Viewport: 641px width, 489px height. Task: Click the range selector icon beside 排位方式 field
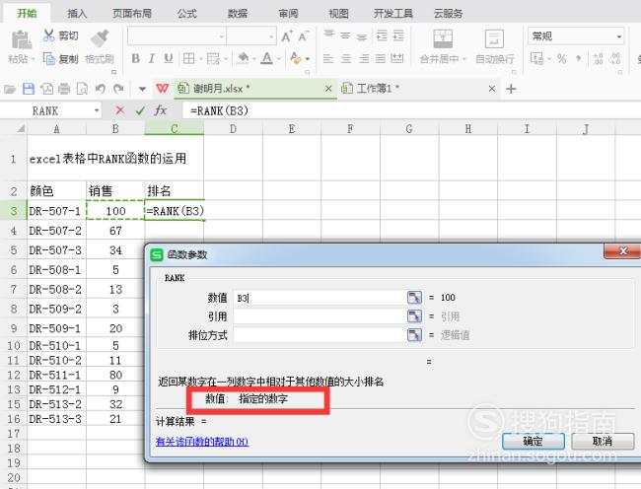tap(414, 335)
